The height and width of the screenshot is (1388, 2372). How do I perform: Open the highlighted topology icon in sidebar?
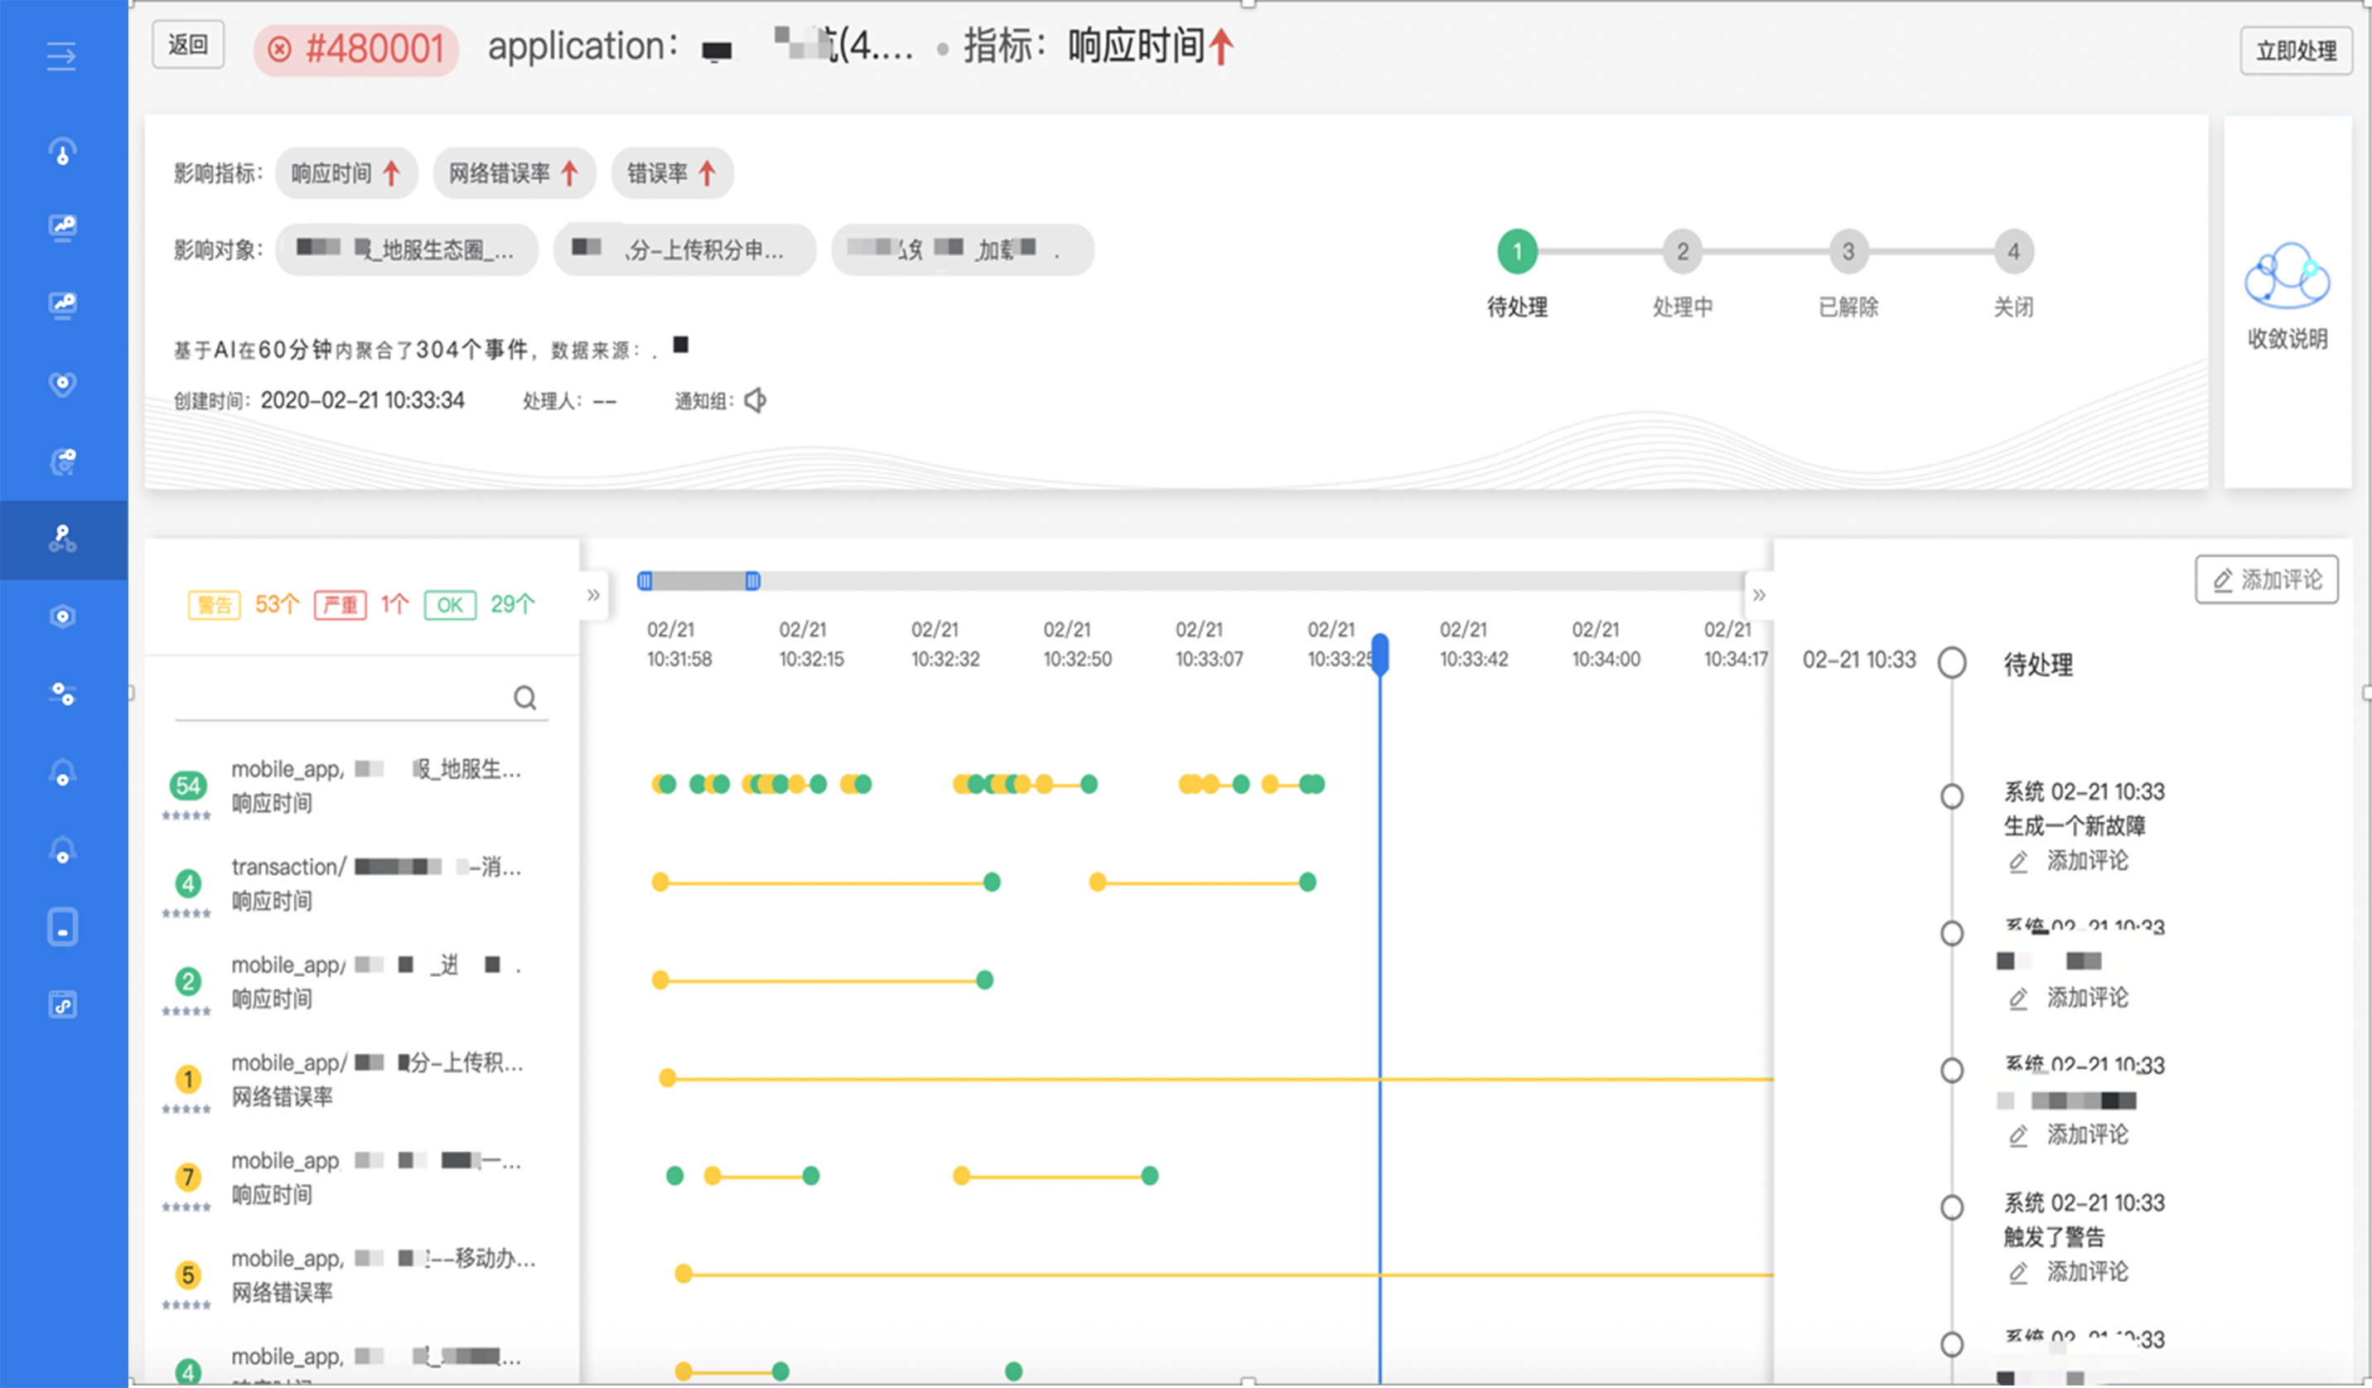tap(62, 539)
